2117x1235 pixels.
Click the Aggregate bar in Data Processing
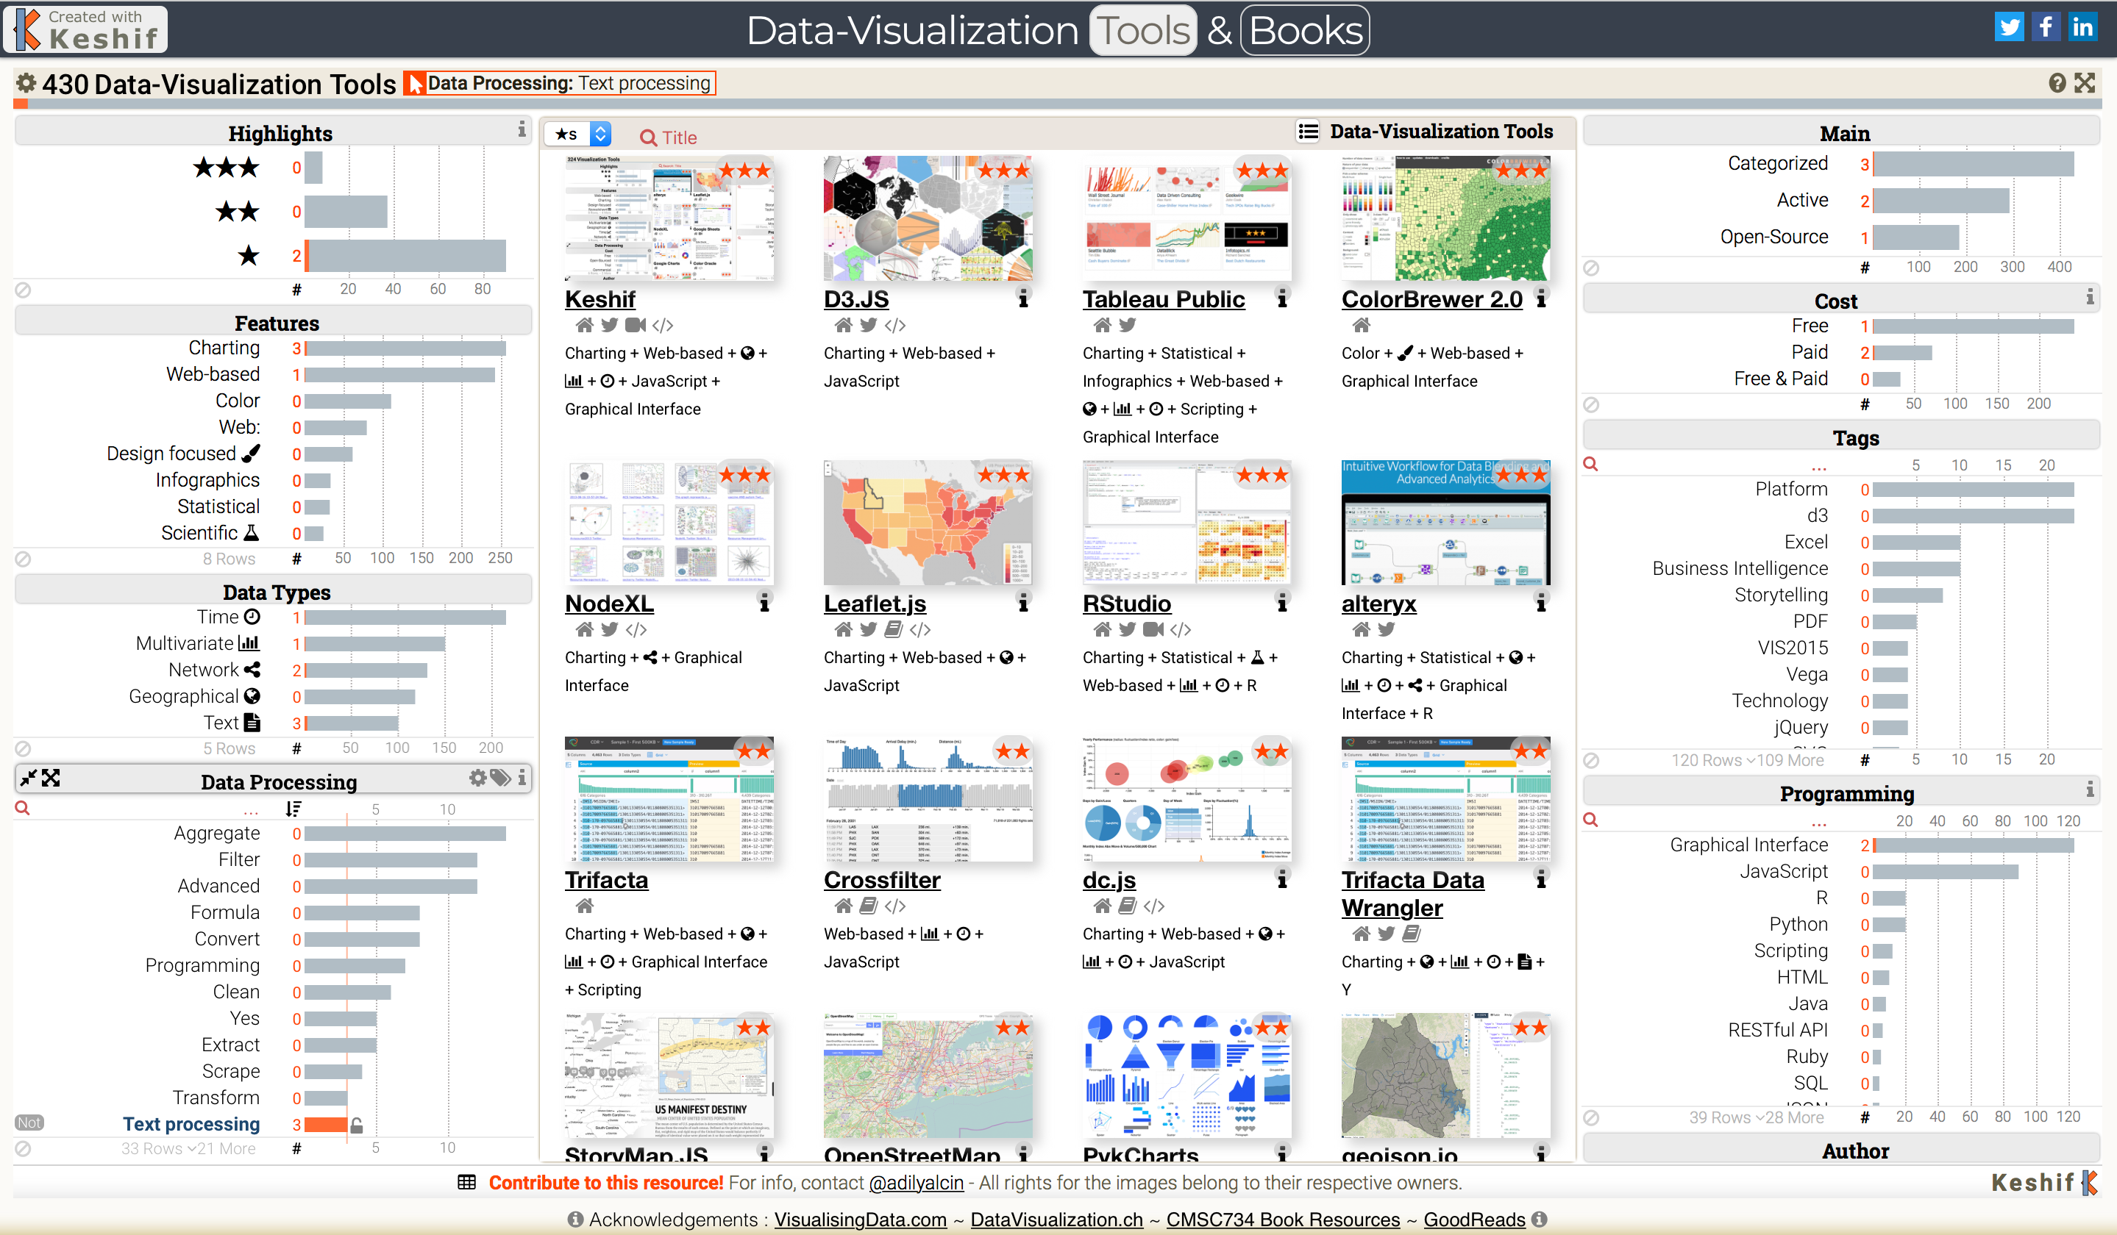point(405,833)
